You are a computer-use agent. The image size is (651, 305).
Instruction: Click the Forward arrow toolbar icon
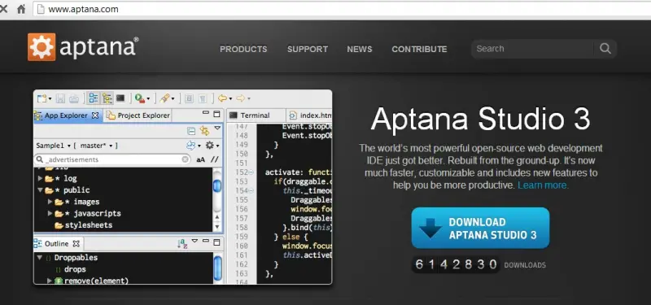click(240, 98)
